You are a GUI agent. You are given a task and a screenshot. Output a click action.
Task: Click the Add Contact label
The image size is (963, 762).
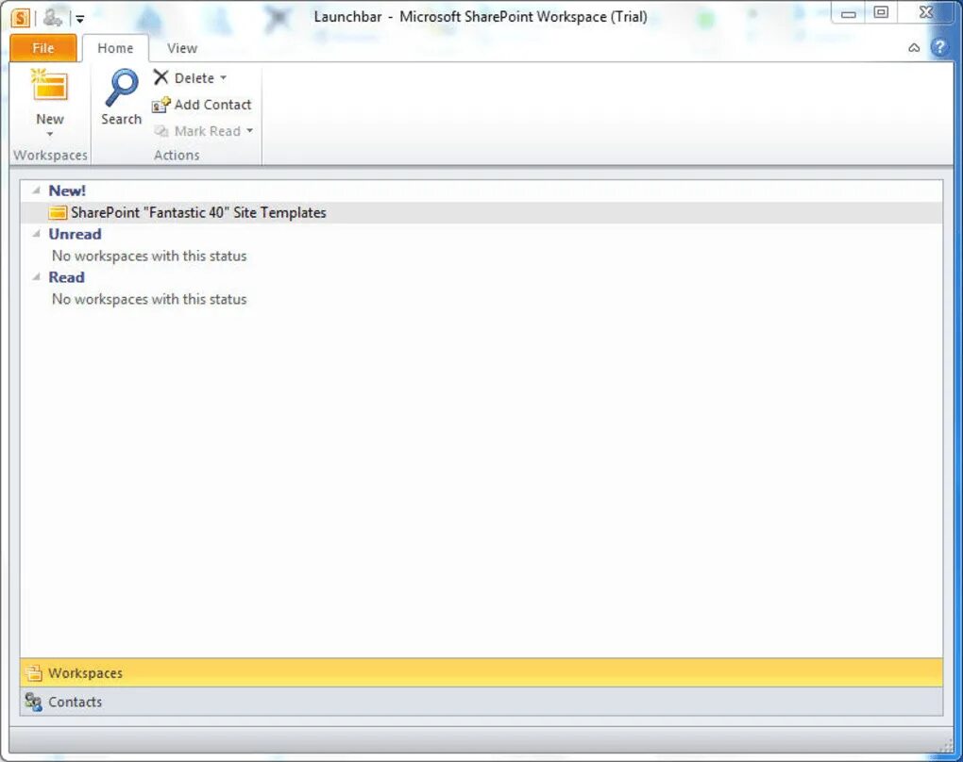212,105
